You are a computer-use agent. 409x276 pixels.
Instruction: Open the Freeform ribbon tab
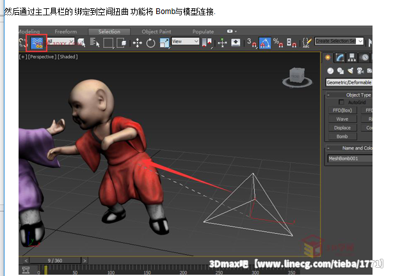(x=66, y=32)
